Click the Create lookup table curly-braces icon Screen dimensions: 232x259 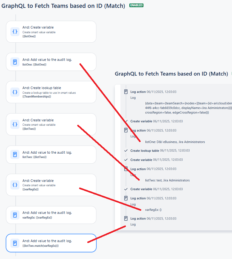(x=15, y=92)
